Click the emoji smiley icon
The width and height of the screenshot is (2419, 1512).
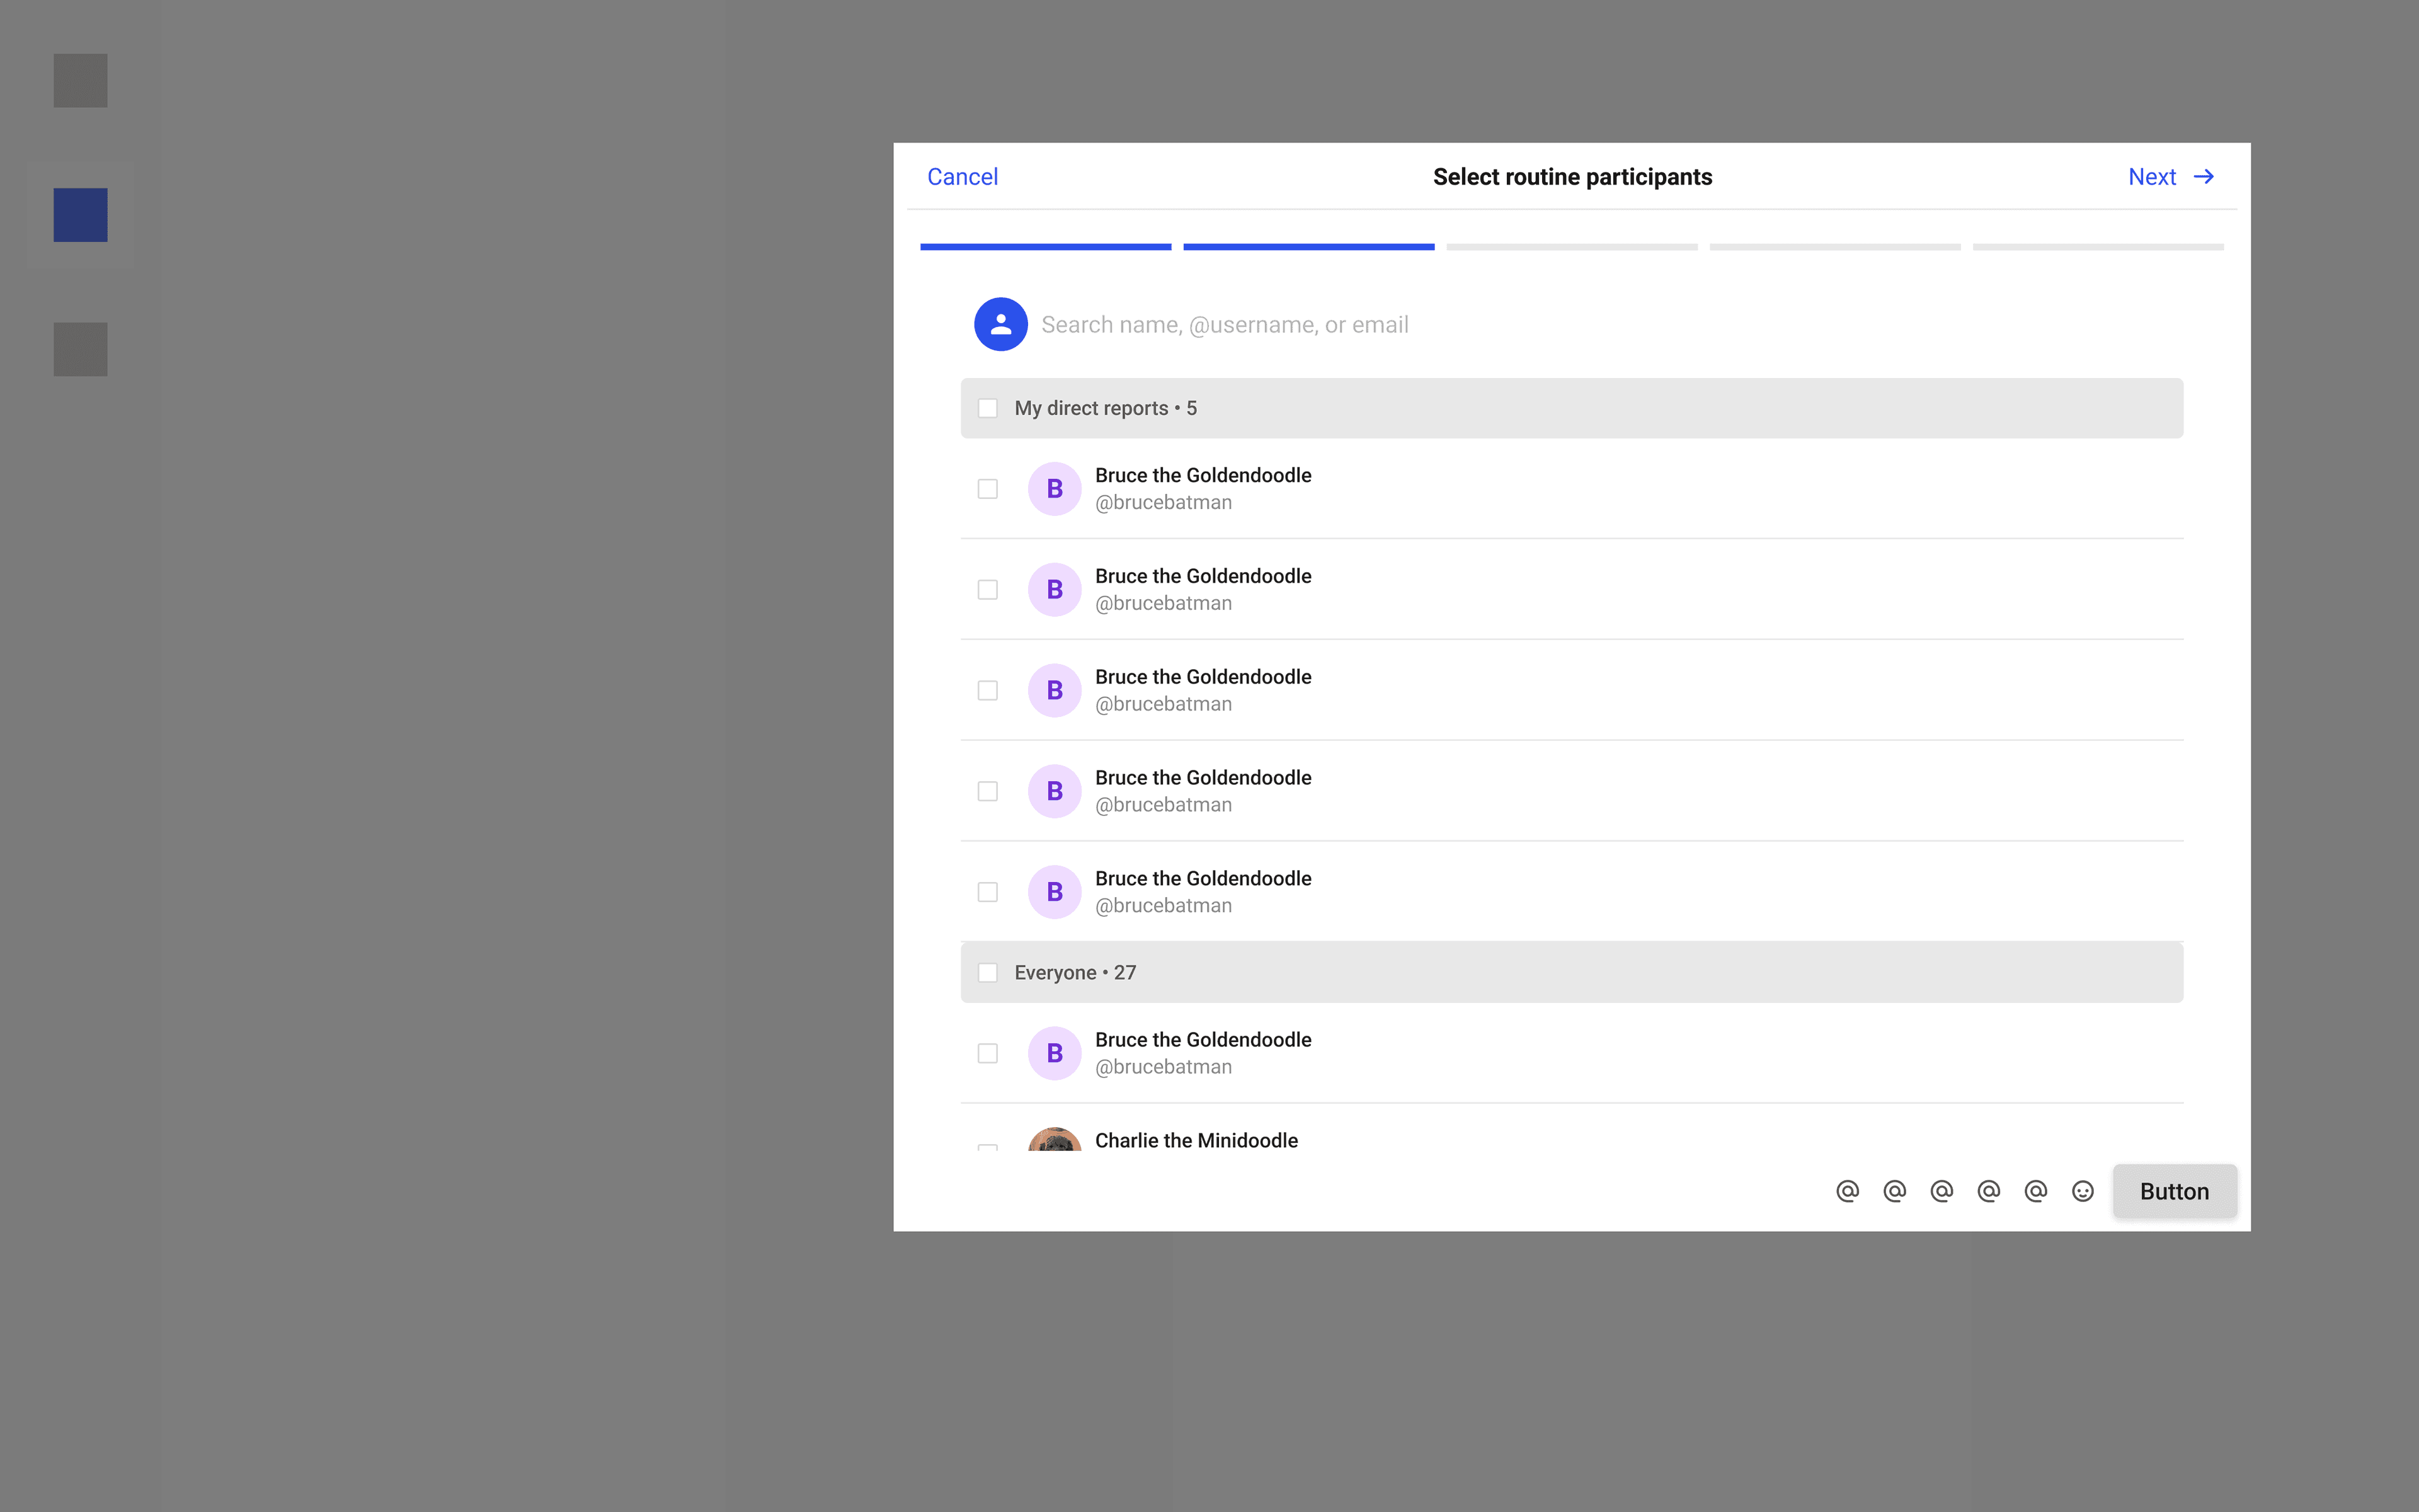[2082, 1191]
